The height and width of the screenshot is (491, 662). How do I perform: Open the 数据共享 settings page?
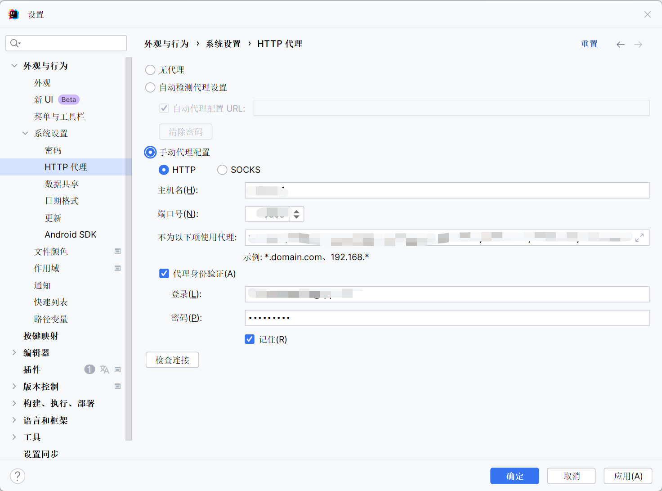click(62, 184)
